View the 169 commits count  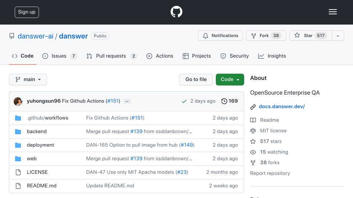click(x=233, y=101)
